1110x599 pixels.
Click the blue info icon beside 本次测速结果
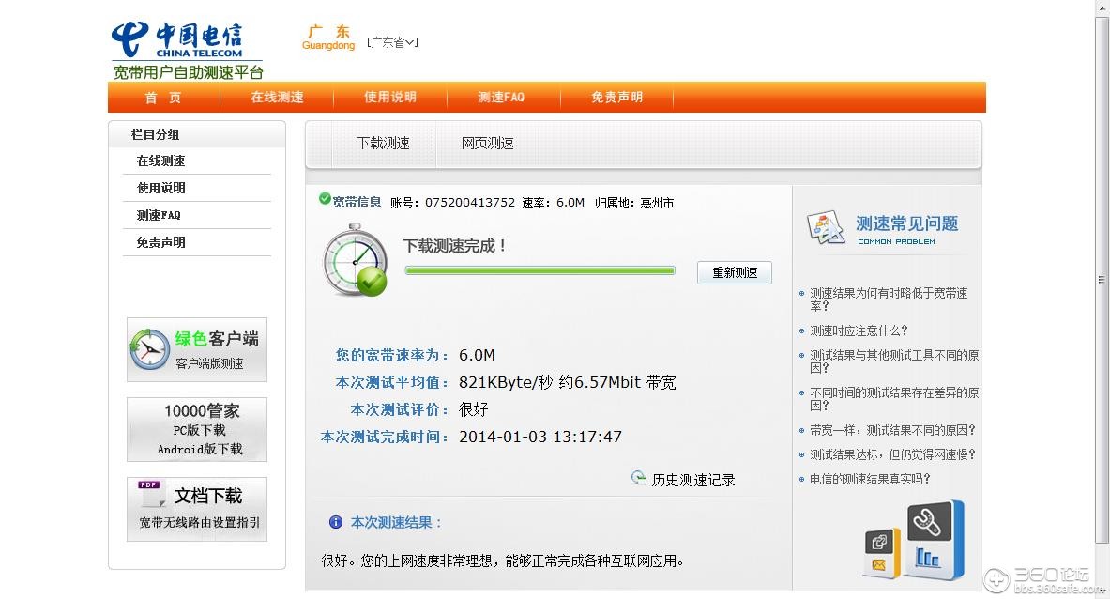[x=336, y=522]
